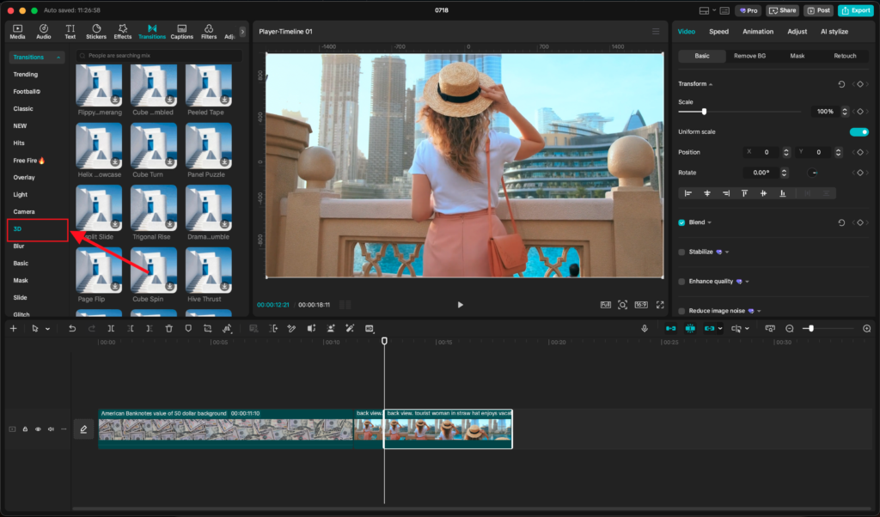Open the linkage dropdown arrow
Viewport: 880px width, 517px height.
pyautogui.click(x=720, y=329)
